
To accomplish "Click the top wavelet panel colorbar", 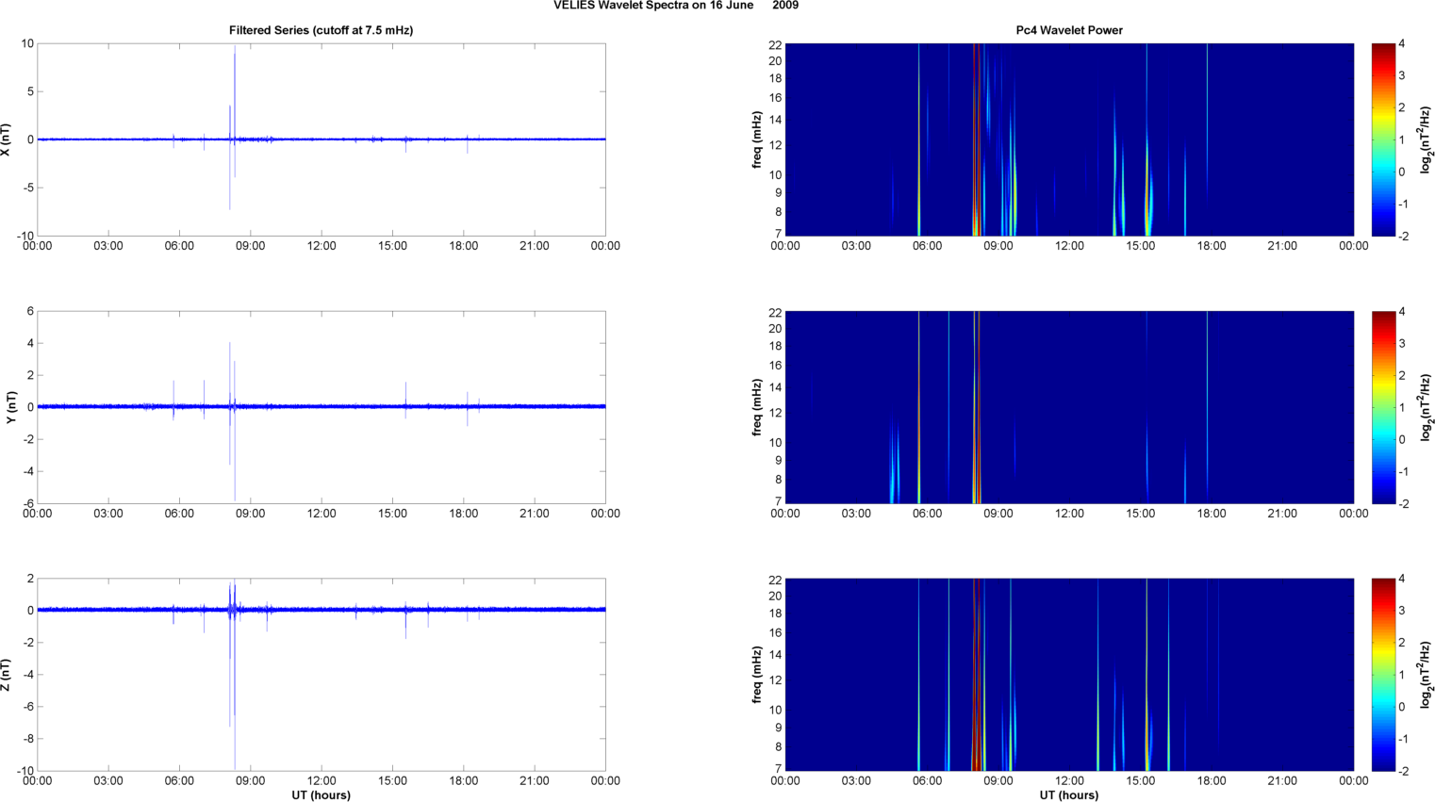I will (x=1382, y=139).
